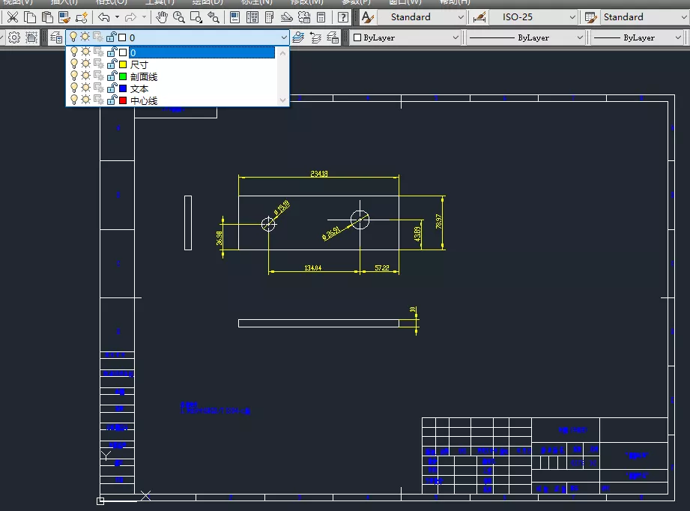This screenshot has width=690, height=511.
Task: Toggle freeze sun icon for 剖面线 layer
Action: 85,76
